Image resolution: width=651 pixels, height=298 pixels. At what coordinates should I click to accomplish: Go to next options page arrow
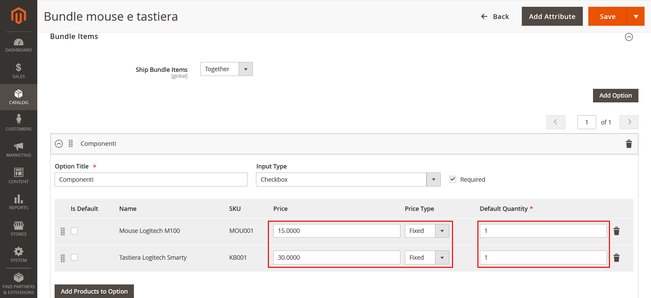click(x=629, y=122)
